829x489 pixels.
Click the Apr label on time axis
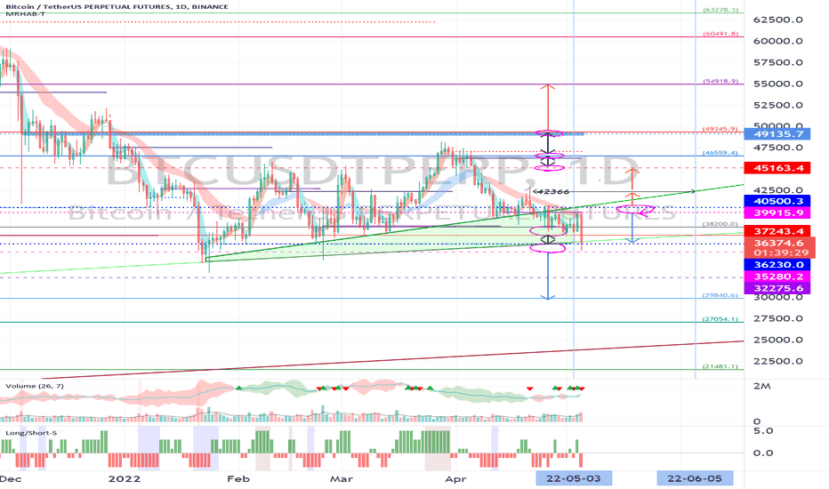coord(455,478)
